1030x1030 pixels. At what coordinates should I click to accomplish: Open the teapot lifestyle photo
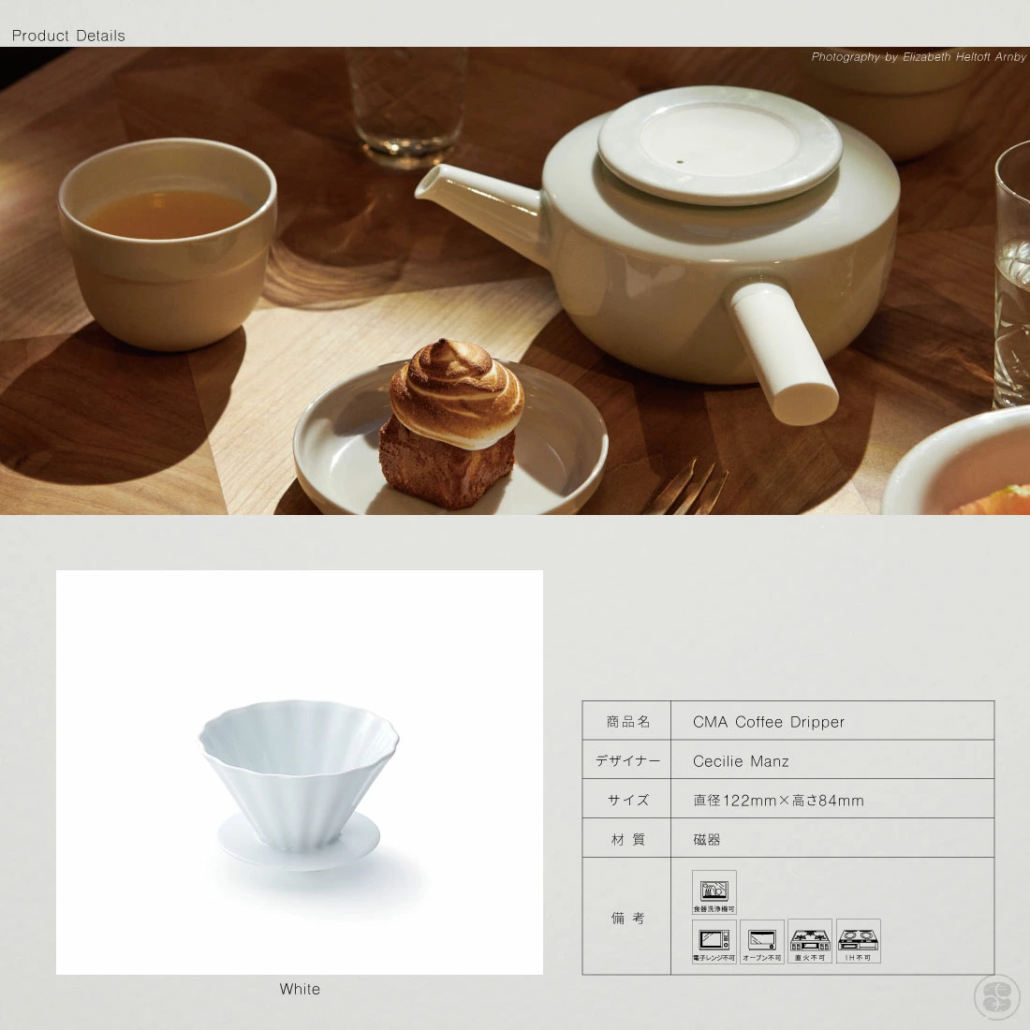click(x=515, y=281)
